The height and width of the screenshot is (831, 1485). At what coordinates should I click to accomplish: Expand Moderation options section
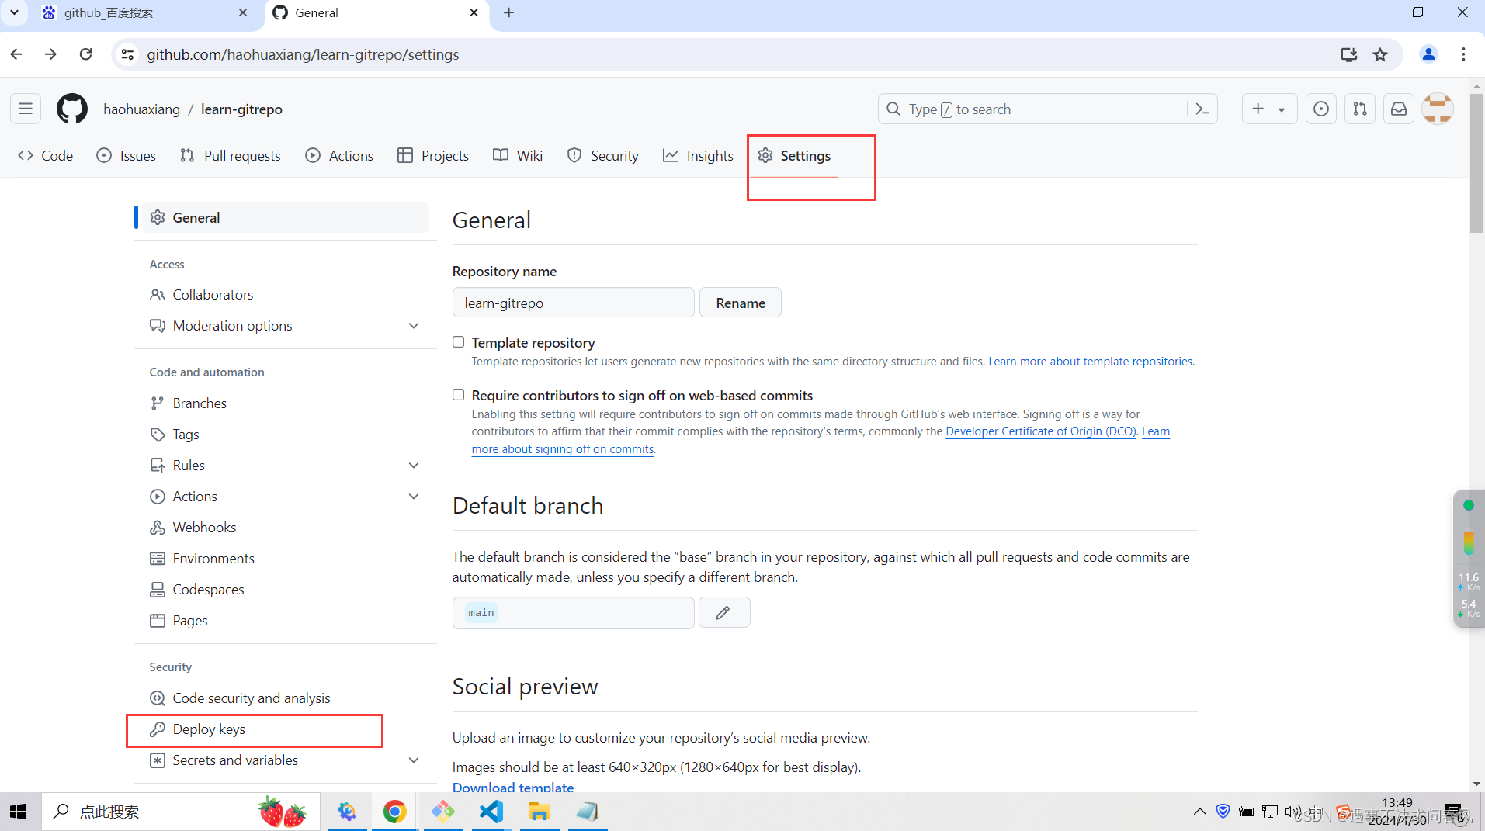[414, 326]
